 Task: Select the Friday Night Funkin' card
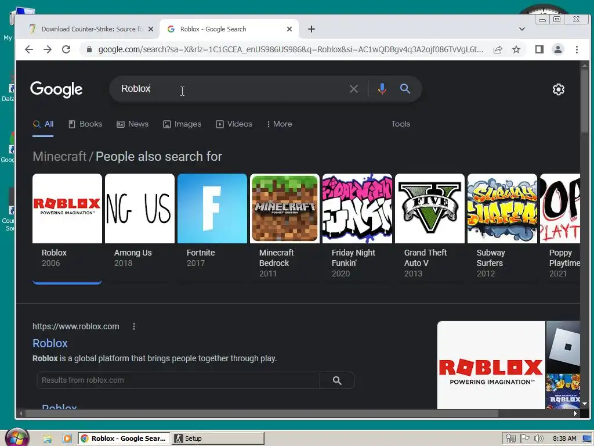pos(357,228)
